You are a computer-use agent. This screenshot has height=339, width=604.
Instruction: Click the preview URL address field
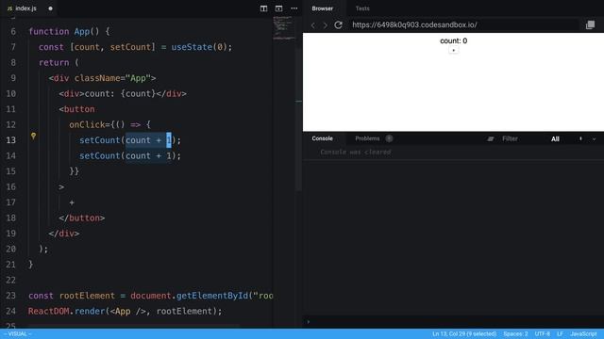click(464, 25)
